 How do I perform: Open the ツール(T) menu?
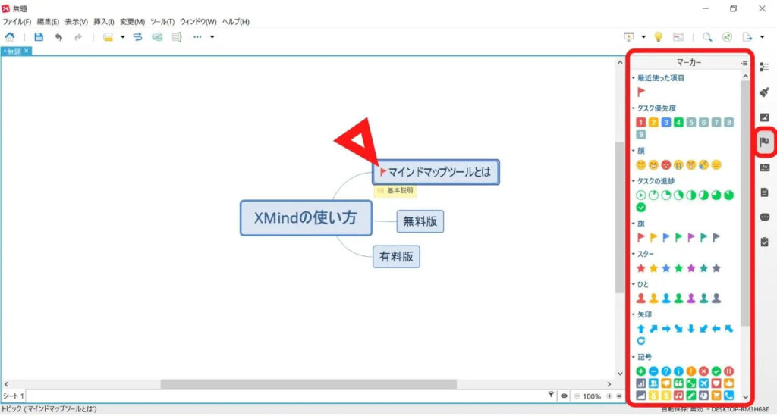[x=162, y=22]
